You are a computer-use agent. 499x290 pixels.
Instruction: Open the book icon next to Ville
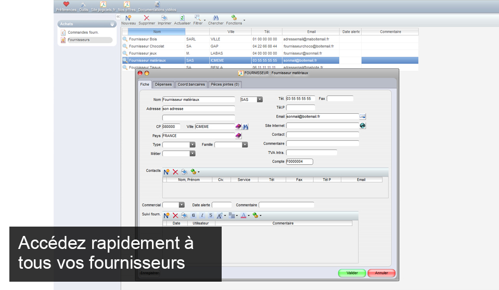point(238,127)
